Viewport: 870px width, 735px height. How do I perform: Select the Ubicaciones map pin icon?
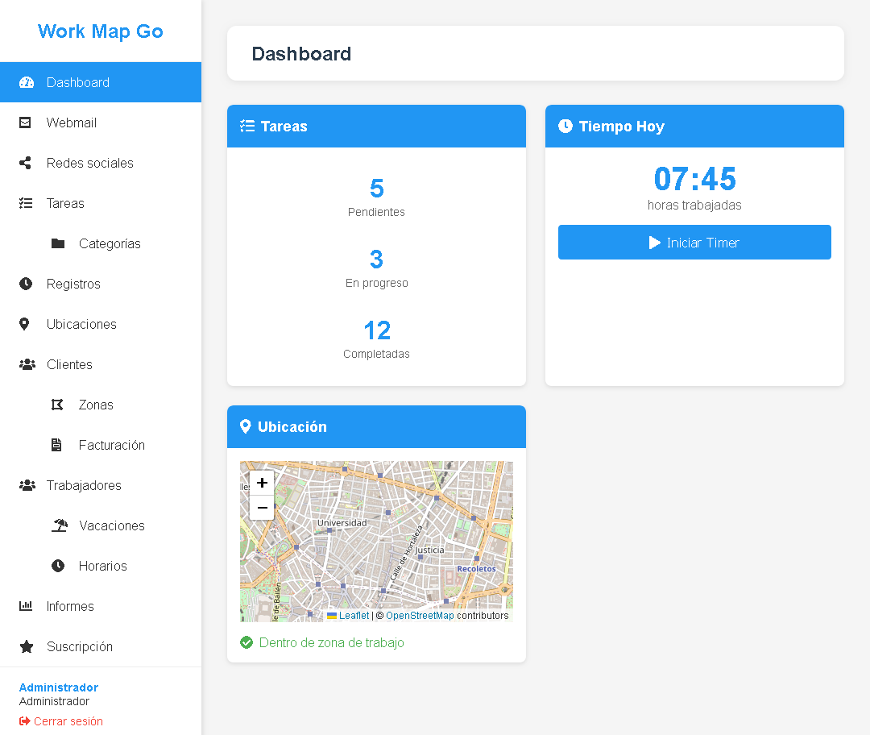[27, 324]
